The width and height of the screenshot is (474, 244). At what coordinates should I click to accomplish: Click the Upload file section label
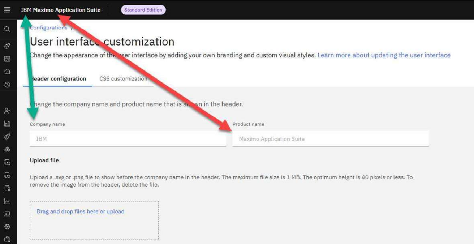[44, 160]
